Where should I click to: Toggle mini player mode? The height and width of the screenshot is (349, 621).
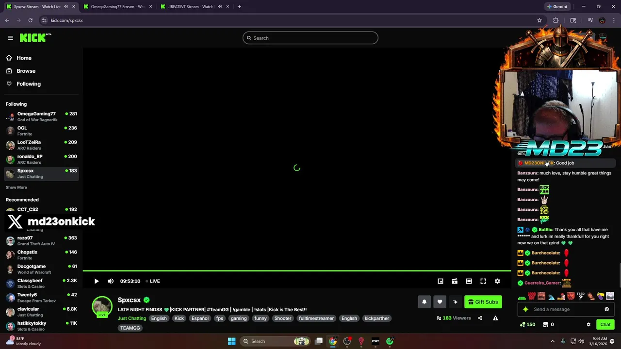tap(441, 281)
